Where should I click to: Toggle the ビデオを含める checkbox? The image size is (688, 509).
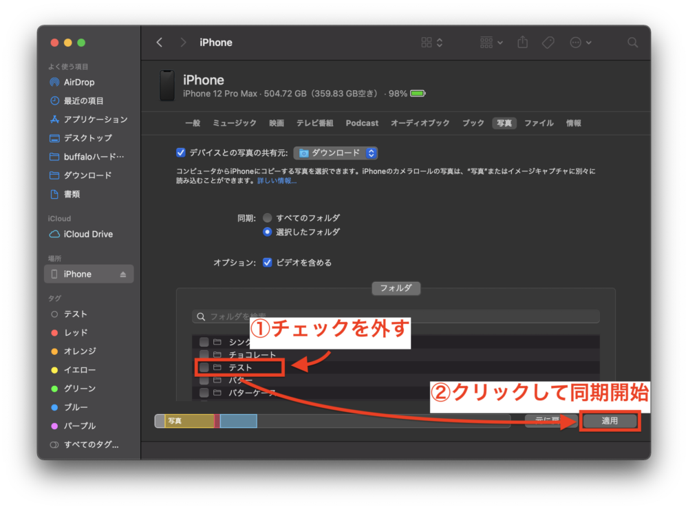[267, 262]
